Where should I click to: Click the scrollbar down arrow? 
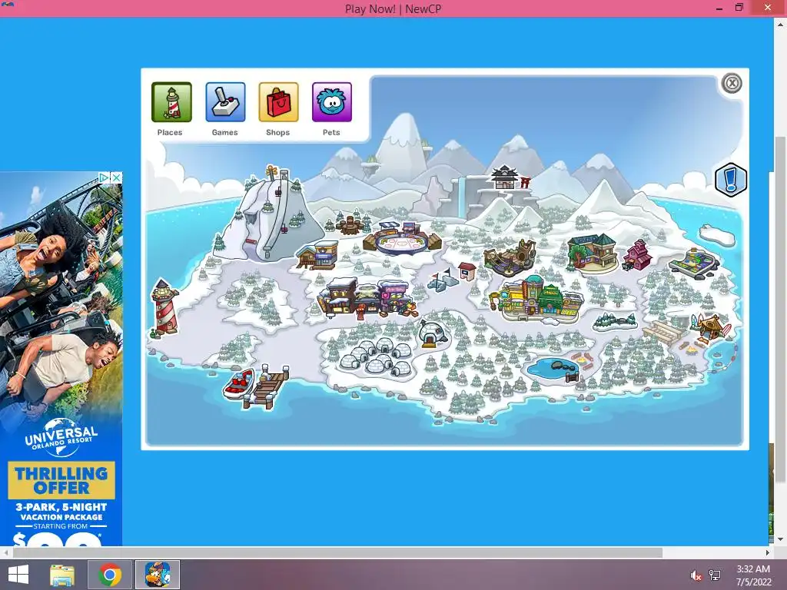pos(780,540)
